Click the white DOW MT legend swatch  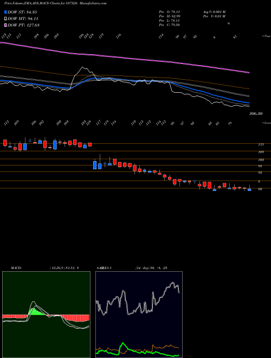[x=5, y=19]
